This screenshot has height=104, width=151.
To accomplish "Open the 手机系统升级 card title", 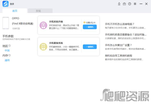I will (56, 21).
